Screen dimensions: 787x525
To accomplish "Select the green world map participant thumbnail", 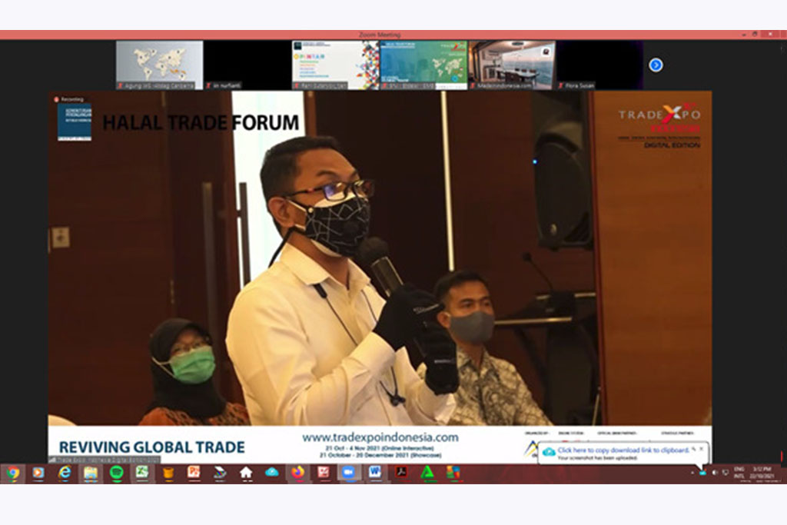I will coord(423,65).
